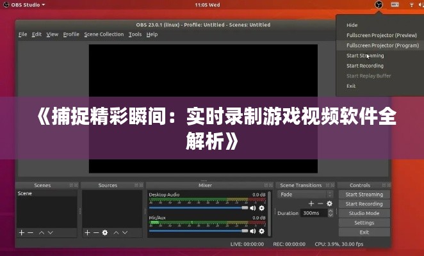
Task: Open the Profile menu
Action: 71,35
